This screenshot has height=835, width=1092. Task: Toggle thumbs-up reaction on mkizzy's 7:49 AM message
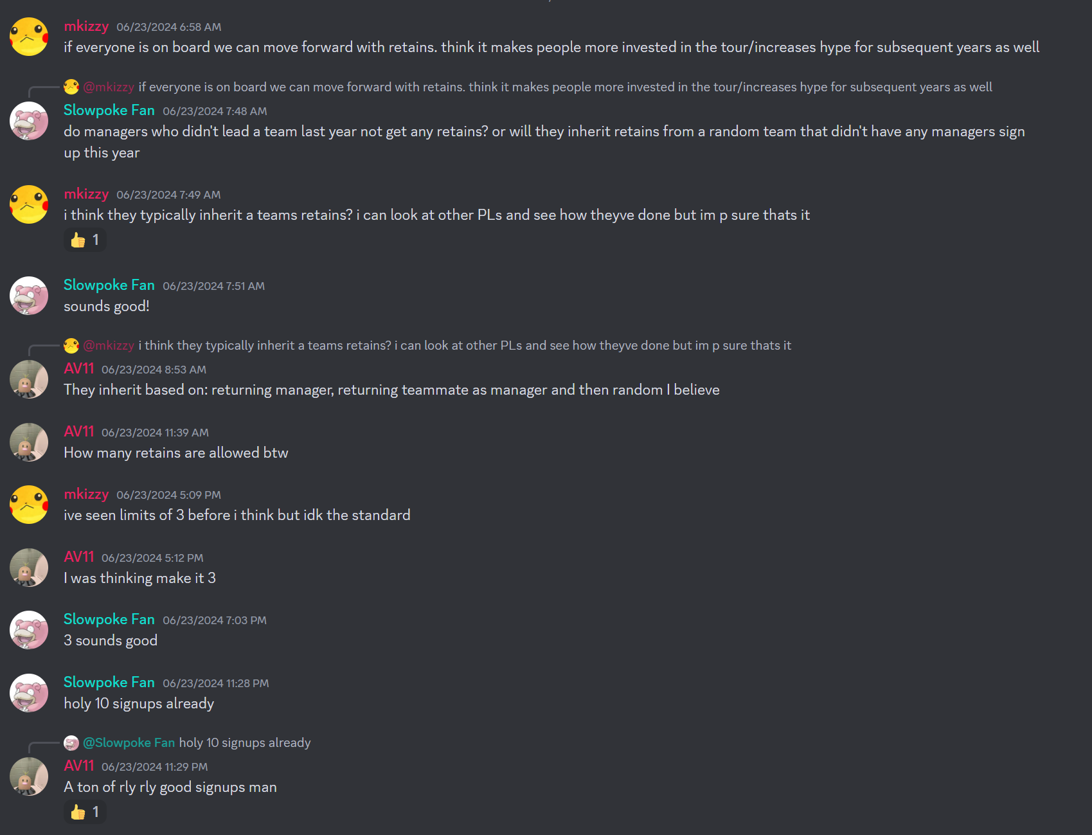(x=85, y=240)
